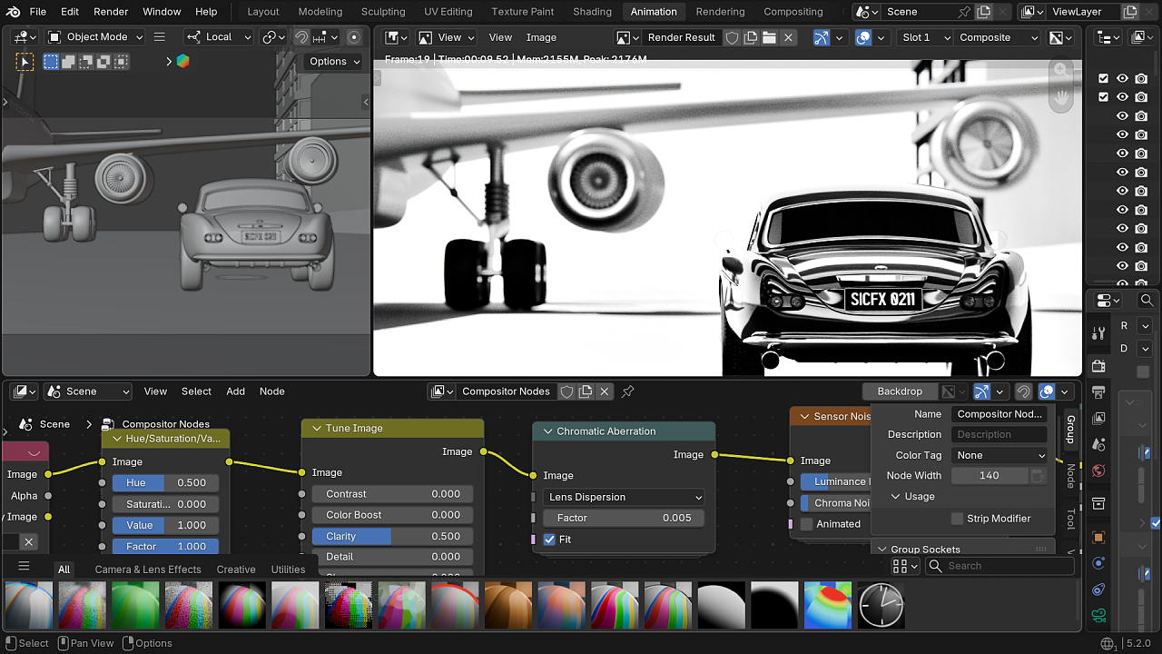The image size is (1162, 654).
Task: Create a new scene with the duplicate icon
Action: point(983,12)
